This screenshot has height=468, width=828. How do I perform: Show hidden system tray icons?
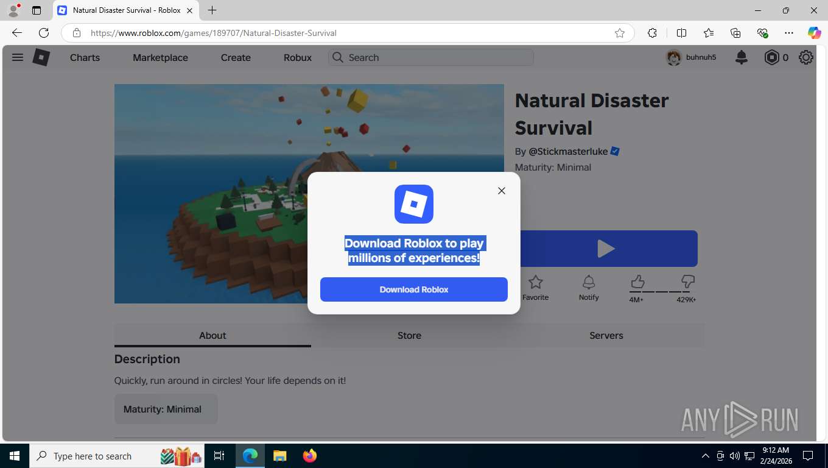705,456
